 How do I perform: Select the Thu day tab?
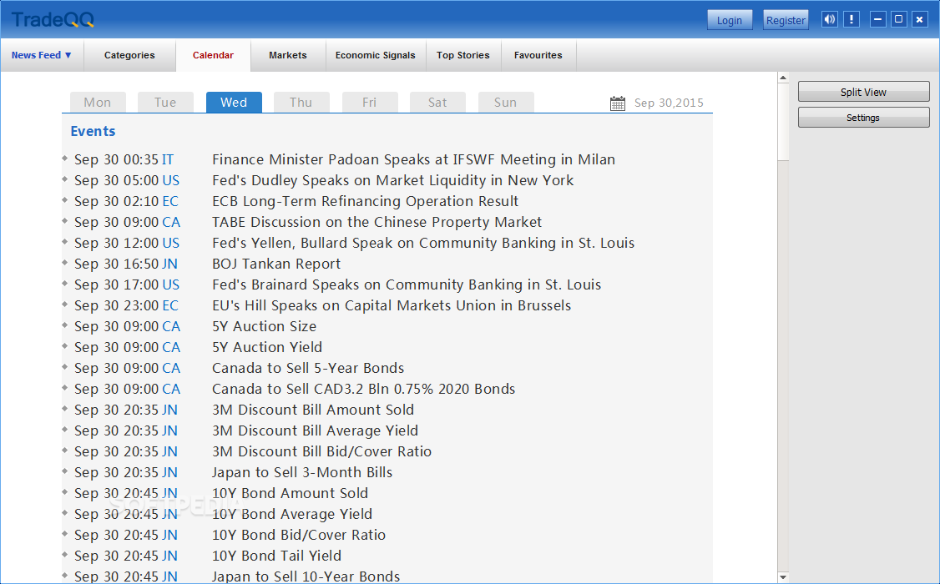(x=301, y=103)
